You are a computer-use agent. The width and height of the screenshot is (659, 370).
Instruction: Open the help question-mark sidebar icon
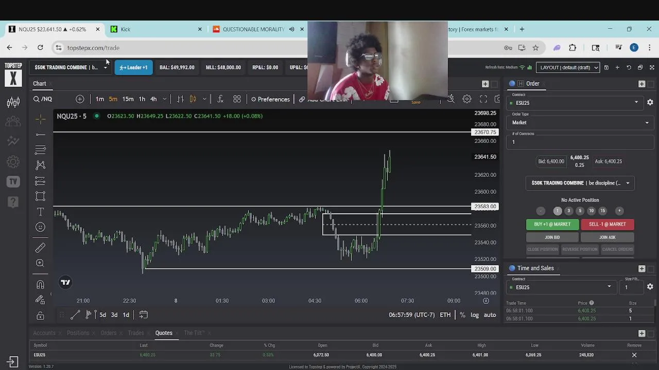point(13,202)
